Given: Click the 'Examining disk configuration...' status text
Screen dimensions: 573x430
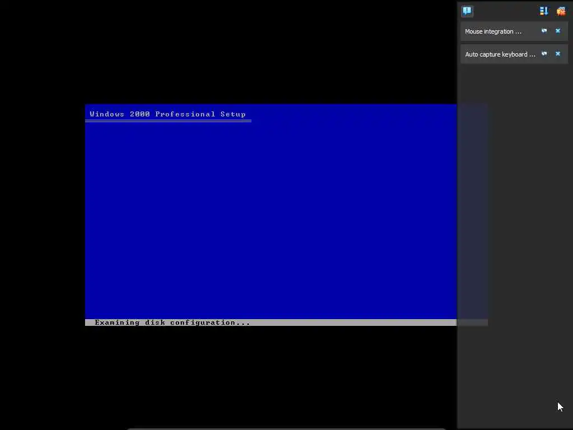Looking at the screenshot, I should coord(172,322).
